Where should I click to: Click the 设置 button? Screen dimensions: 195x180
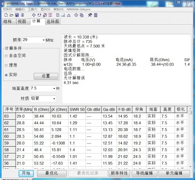click(x=46, y=76)
